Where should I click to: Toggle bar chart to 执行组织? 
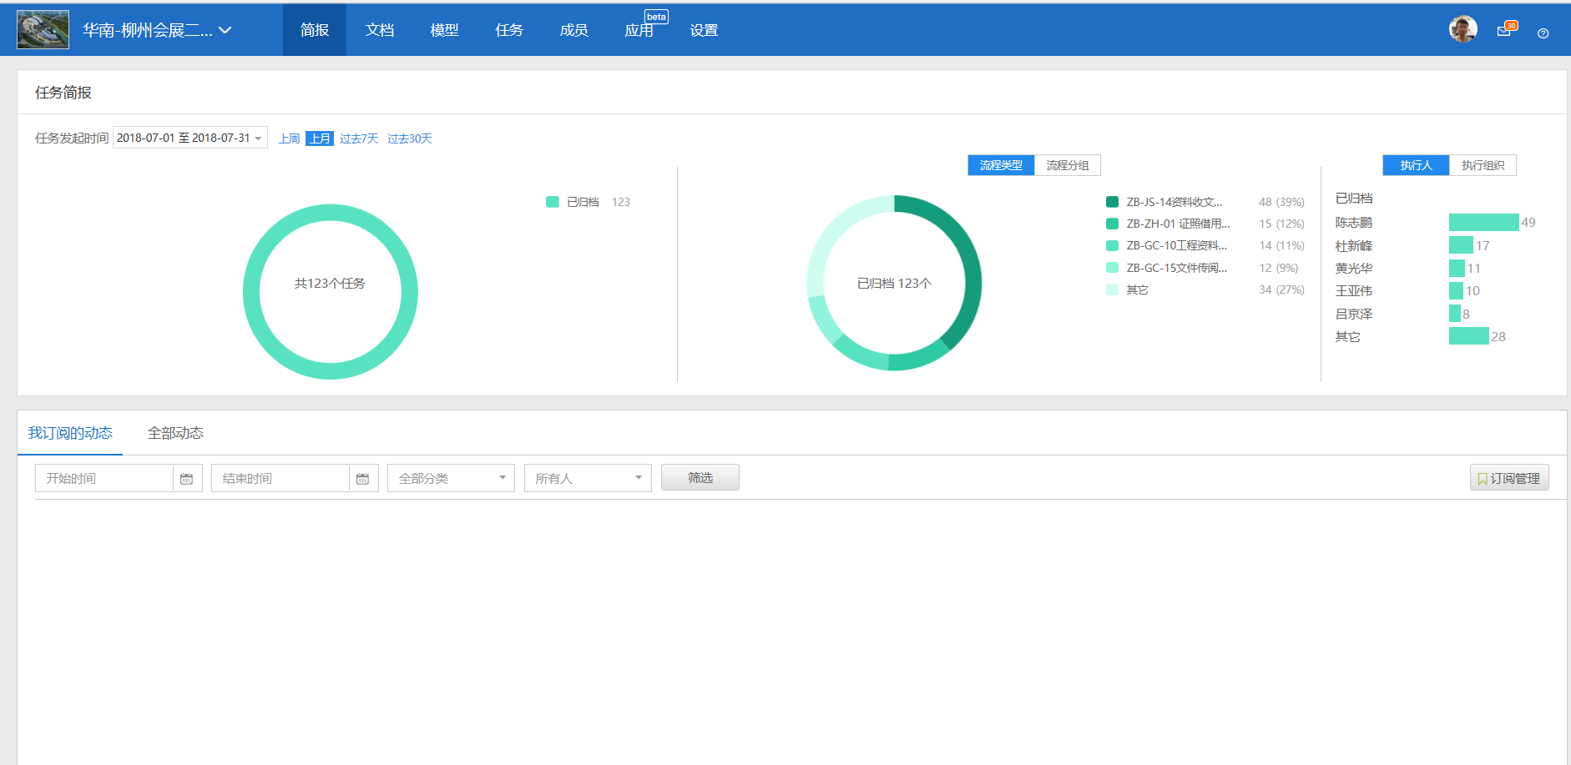coord(1483,165)
